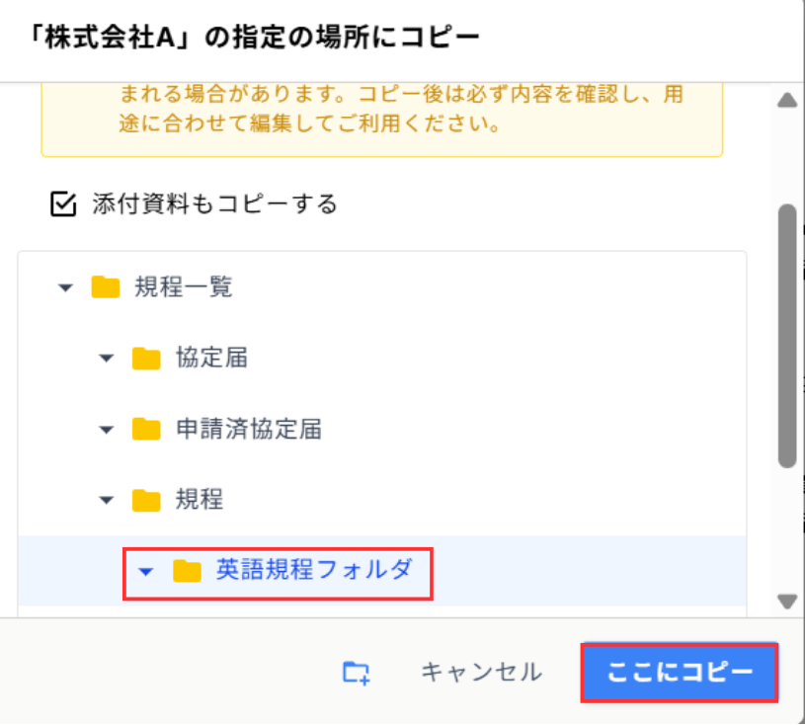
Task: Click the scrollbar up arrow
Action: tap(787, 100)
